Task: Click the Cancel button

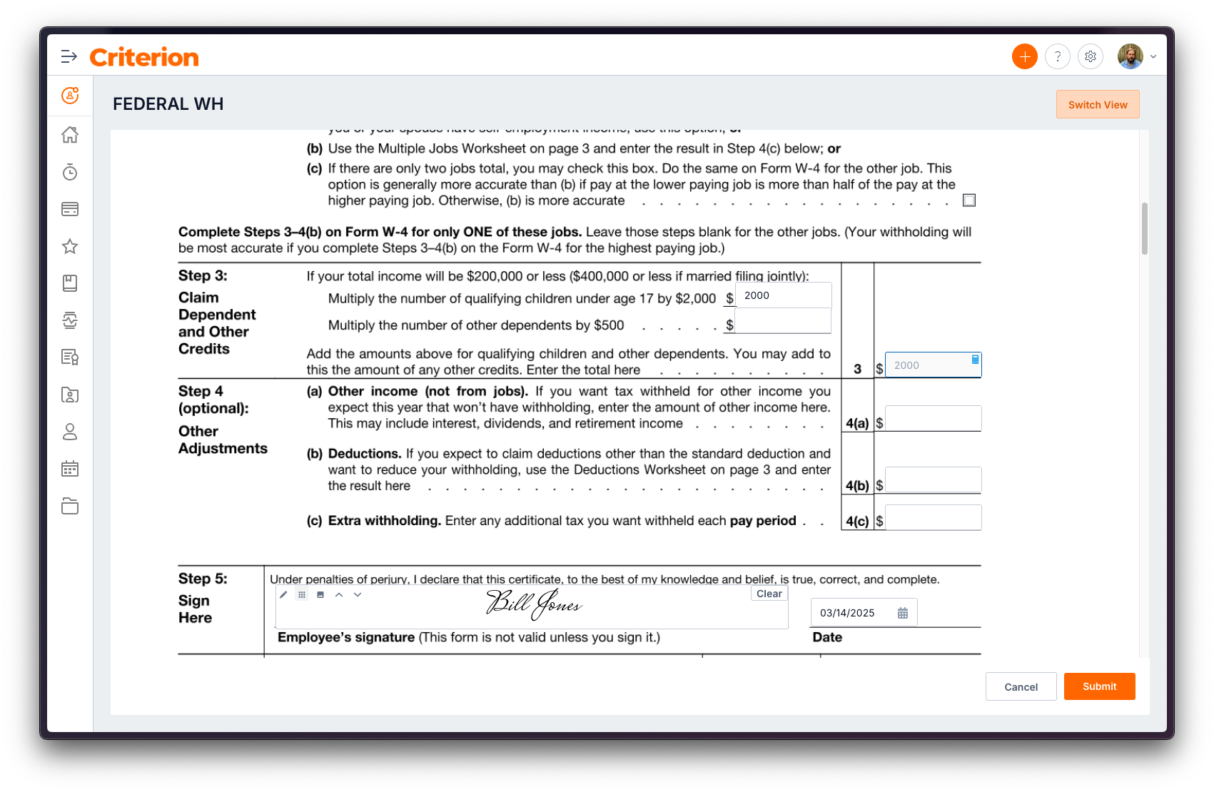Action: pyautogui.click(x=1021, y=686)
